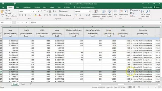Apply the fill color bucket
This screenshot has width=162, height=91.
click(x=35, y=15)
